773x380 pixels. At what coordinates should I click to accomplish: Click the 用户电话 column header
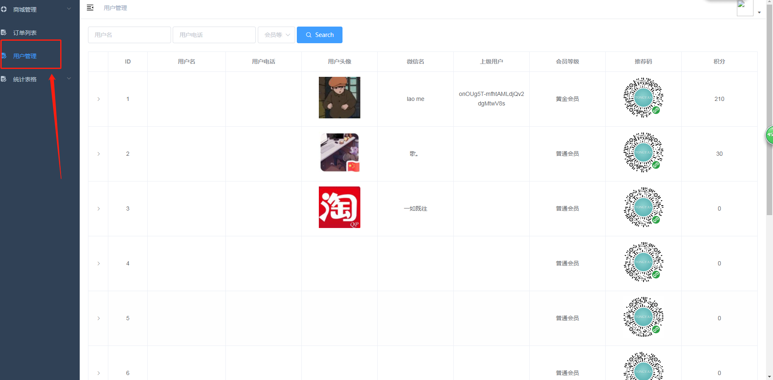tap(264, 61)
